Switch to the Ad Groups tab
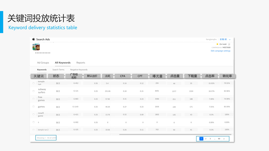Viewport: 269px width, 151px height. (43, 63)
